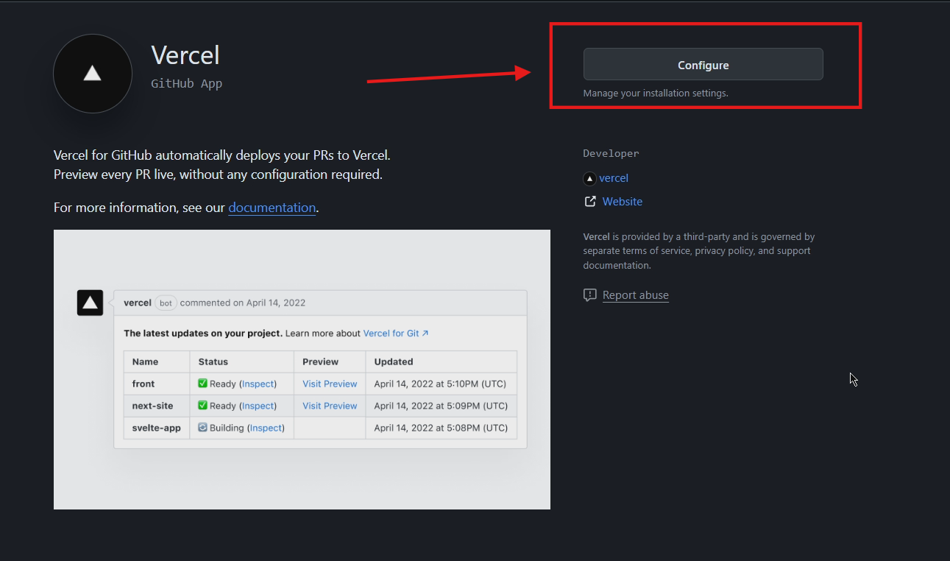Click the large Vercel app logo avatar
This screenshot has height=561, width=950.
point(93,74)
